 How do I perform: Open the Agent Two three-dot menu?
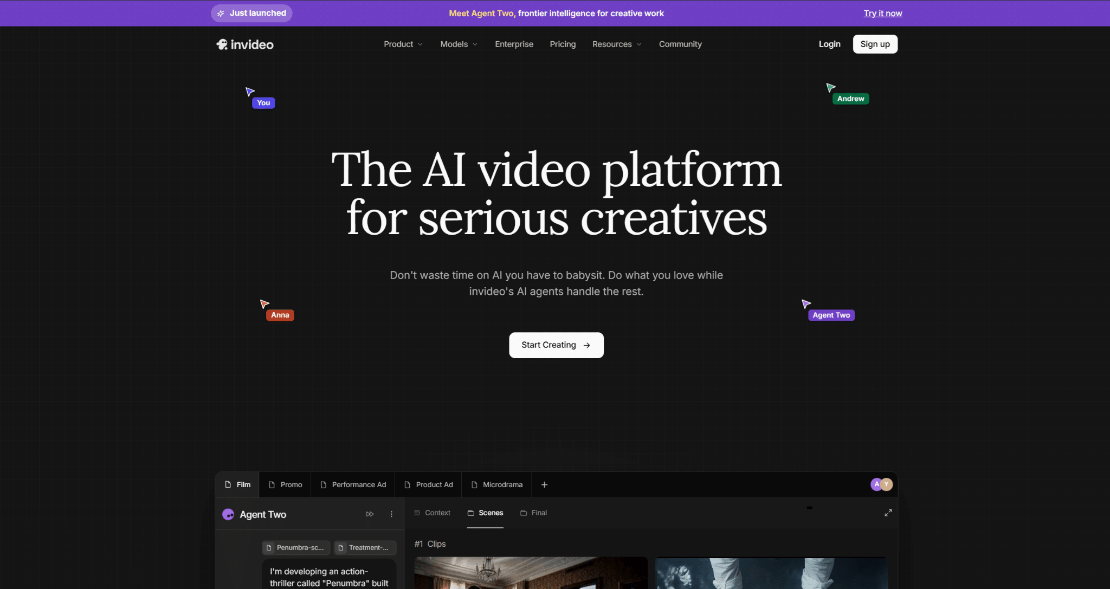point(391,514)
